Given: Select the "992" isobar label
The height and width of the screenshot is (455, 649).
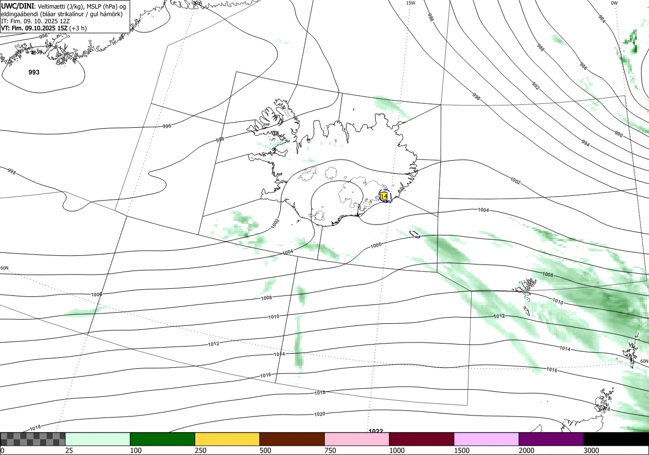Looking at the screenshot, I should pyautogui.click(x=535, y=85).
